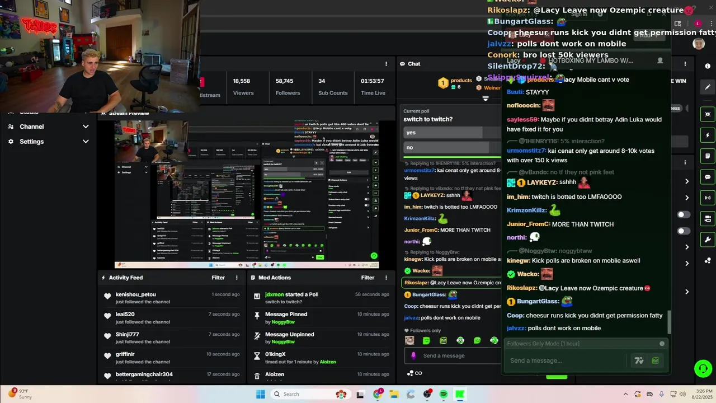Viewport: 716px width, 403px height.
Task: Click the unpin icon next to Message Unpinned
Action: pyautogui.click(x=257, y=336)
